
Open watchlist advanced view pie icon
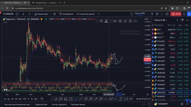point(182,20)
